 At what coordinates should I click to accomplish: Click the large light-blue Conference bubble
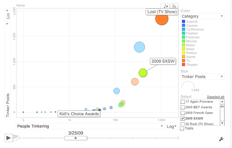(139, 47)
